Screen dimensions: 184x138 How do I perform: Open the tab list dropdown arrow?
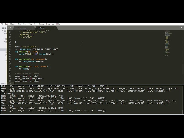(x=182, y=28)
